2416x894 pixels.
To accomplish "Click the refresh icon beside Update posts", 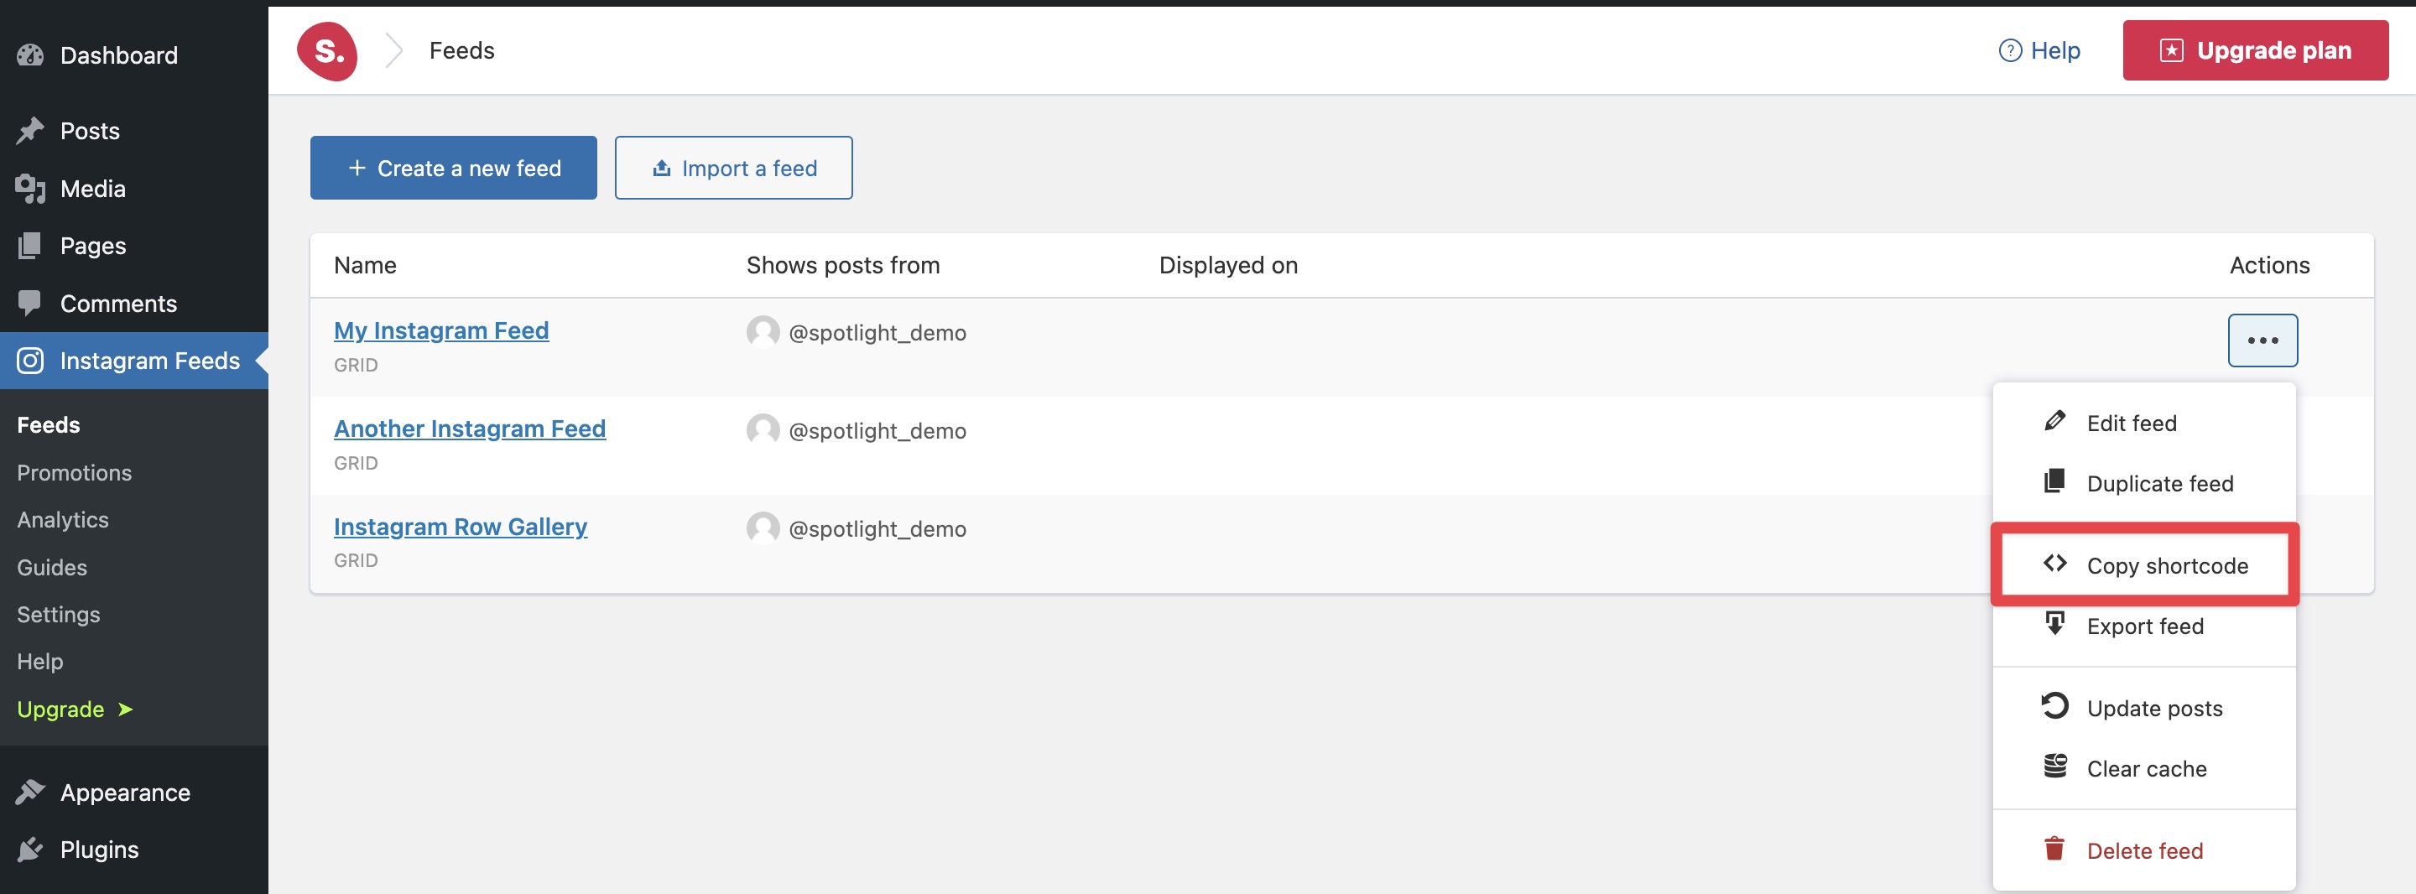I will 2054,705.
